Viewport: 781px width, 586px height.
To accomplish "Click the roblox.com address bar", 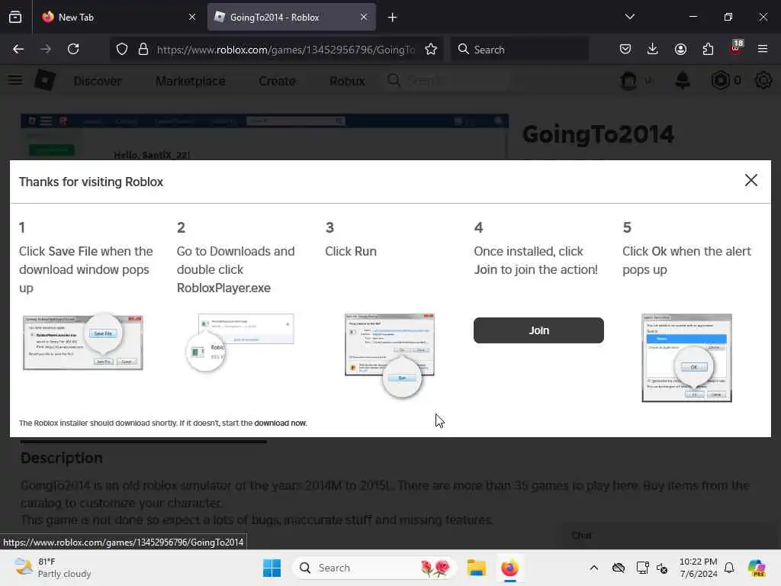I will point(285,50).
